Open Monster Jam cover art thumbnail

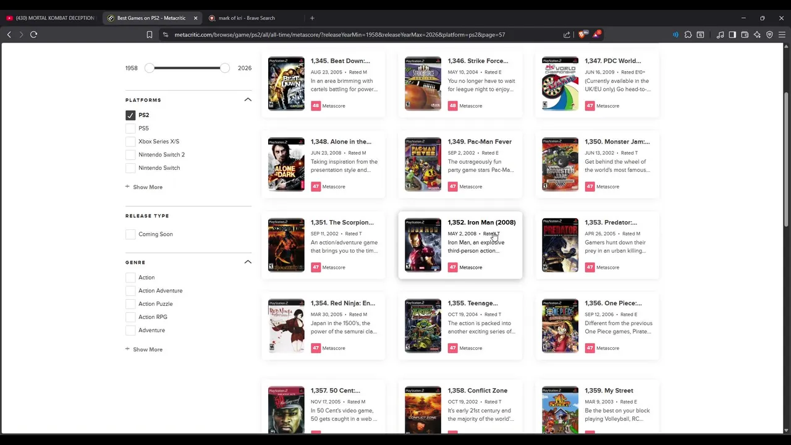tap(560, 164)
